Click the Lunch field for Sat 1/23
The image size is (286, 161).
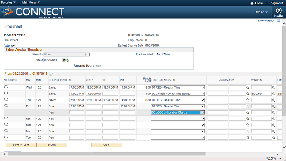93,119
